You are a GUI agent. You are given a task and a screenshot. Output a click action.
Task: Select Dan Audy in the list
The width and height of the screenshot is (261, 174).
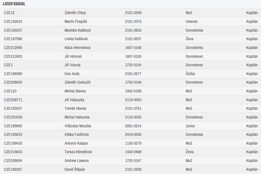[72, 74]
